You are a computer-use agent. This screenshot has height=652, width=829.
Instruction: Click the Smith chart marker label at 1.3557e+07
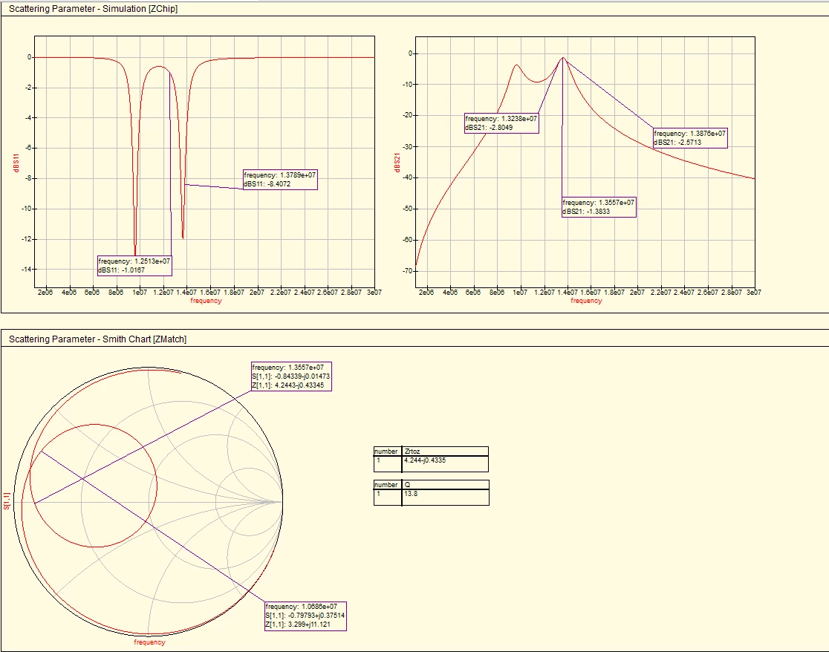coord(291,376)
